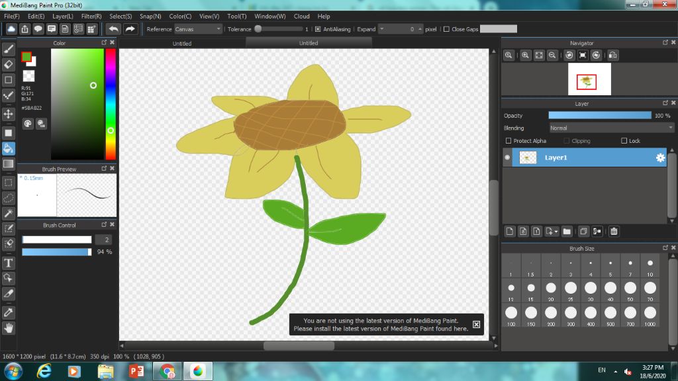Screen dimensions: 678x381
Task: Open Layer1 settings gear
Action: point(660,157)
